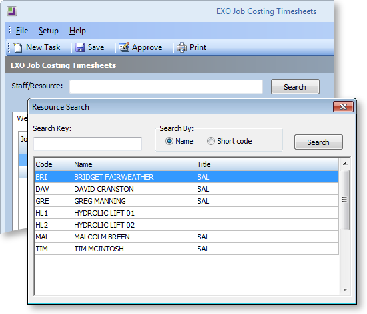Select the HYDROLIC LIFT 02 row

(x=186, y=225)
